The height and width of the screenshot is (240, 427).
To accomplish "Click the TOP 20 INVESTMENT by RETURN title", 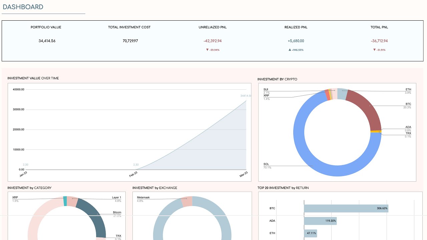I will 283,188.
